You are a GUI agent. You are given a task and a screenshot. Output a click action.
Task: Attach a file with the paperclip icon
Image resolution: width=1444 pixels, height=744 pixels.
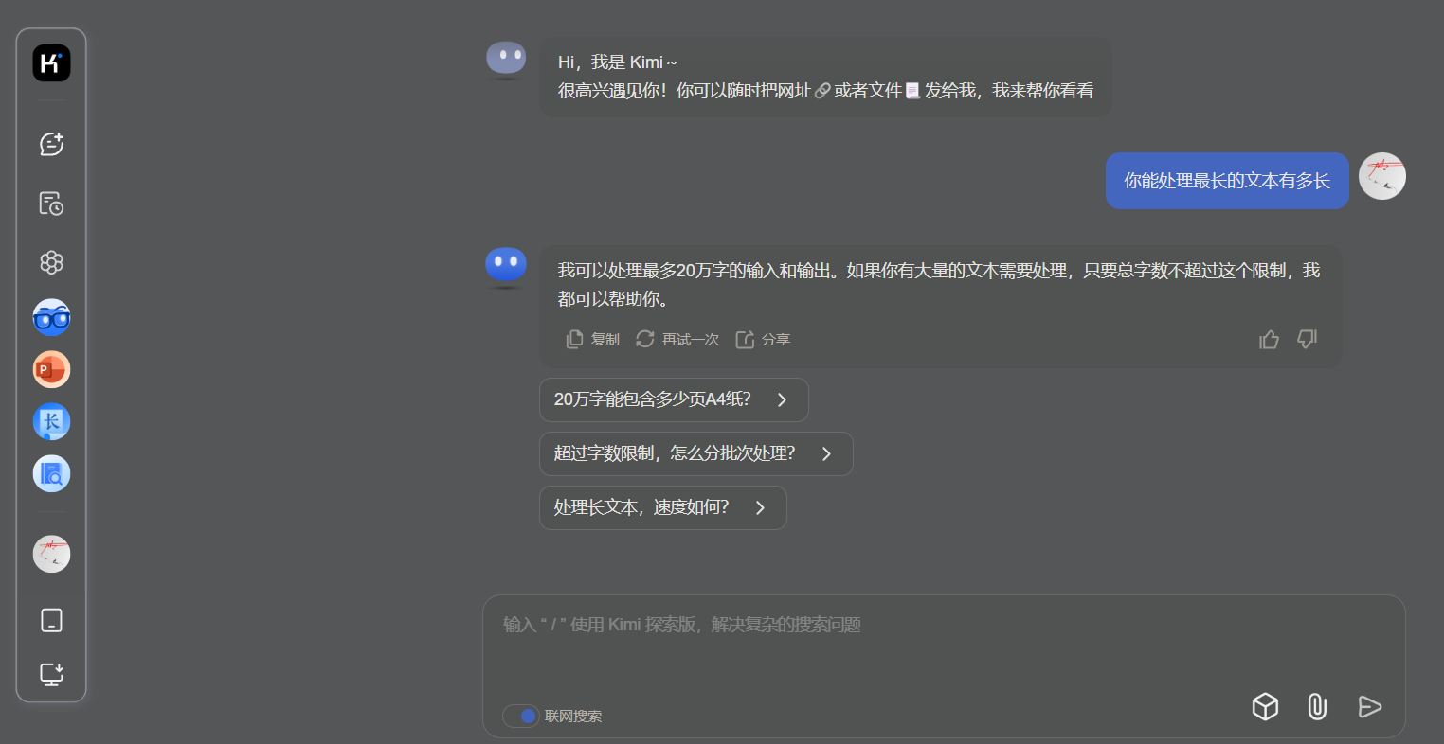(1317, 706)
